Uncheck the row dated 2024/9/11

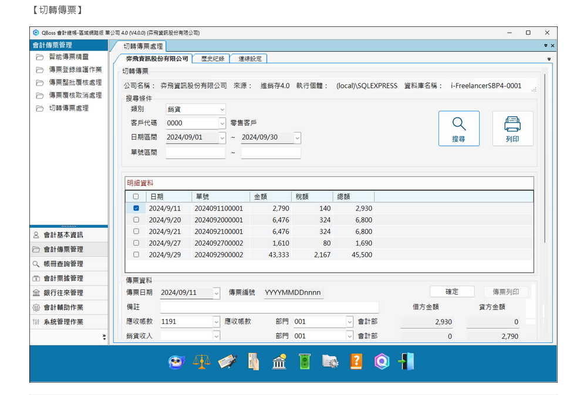click(x=136, y=208)
